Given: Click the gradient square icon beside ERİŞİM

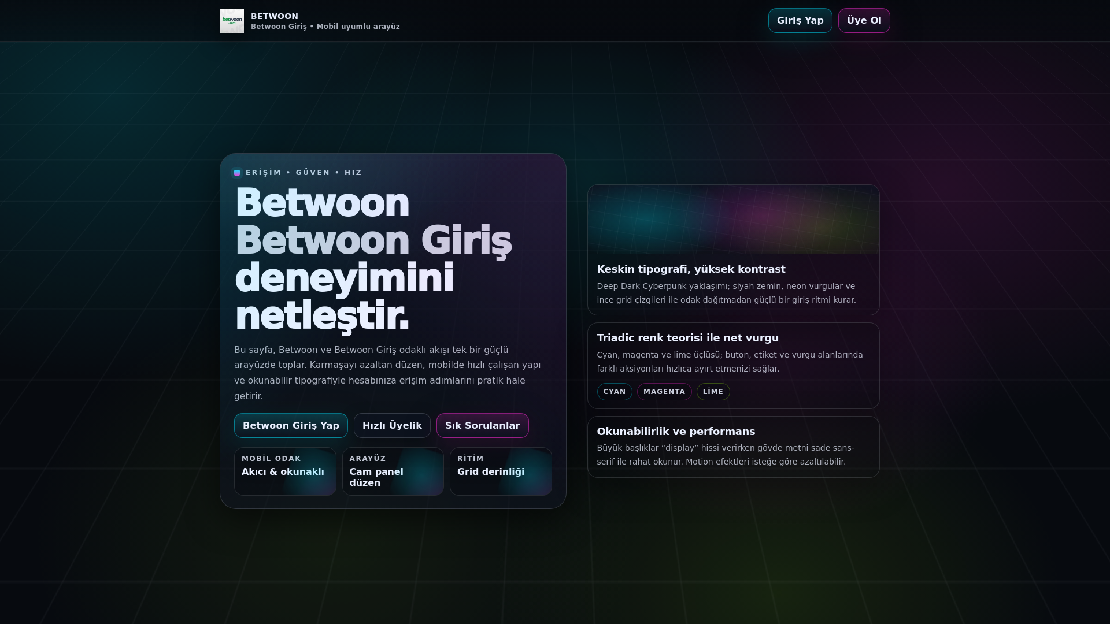Looking at the screenshot, I should (x=237, y=173).
